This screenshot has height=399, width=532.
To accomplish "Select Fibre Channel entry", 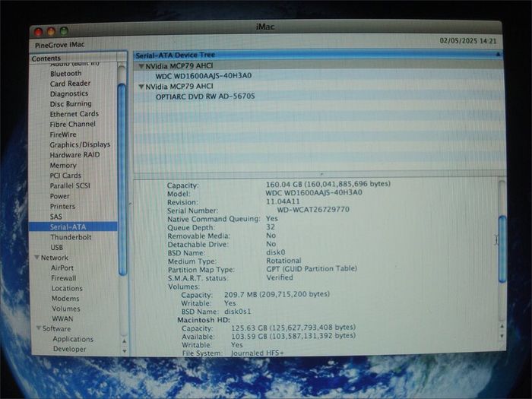I will coord(73,124).
